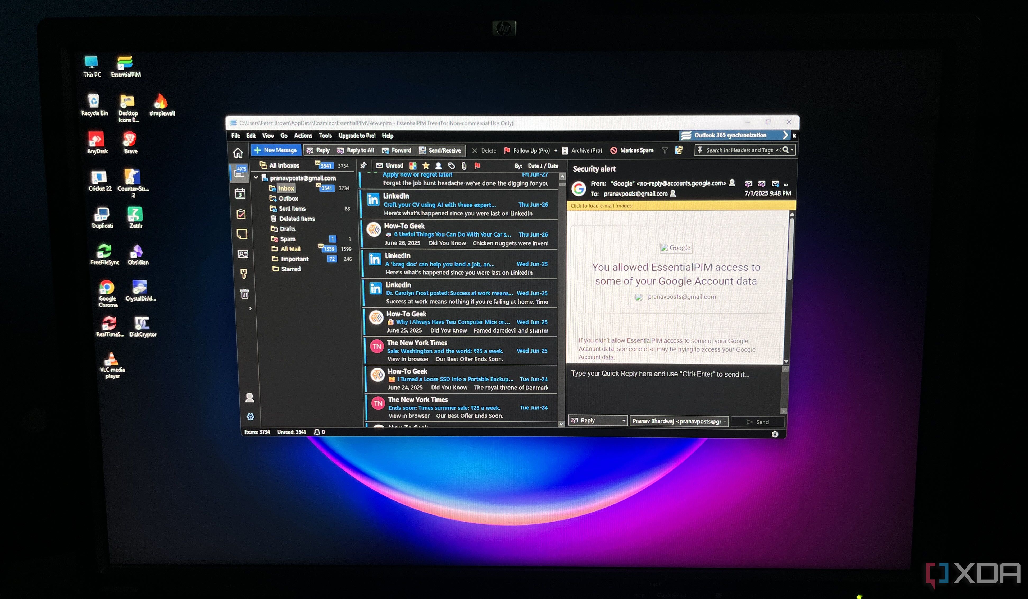Image resolution: width=1028 pixels, height=599 pixels.
Task: Click Mark as Spam in the toolbar
Action: click(632, 150)
